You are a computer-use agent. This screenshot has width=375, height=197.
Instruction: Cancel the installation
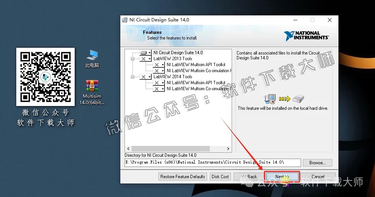tap(318, 177)
